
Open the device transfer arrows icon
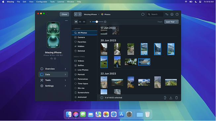pyautogui.click(x=167, y=14)
